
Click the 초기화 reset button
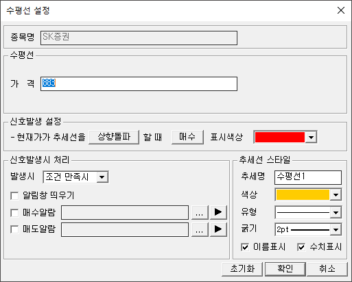pyautogui.click(x=242, y=269)
